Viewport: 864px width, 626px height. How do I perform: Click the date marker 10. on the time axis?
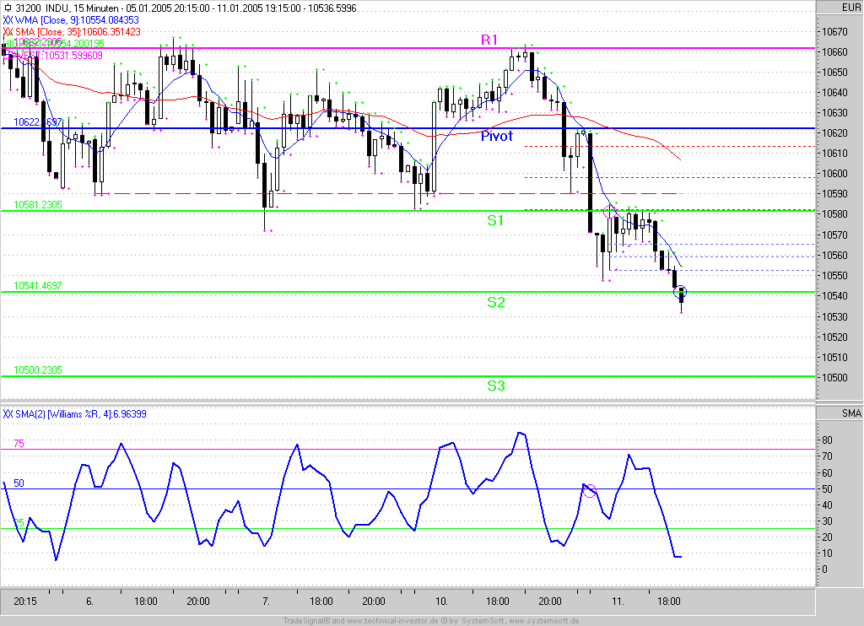[x=440, y=602]
